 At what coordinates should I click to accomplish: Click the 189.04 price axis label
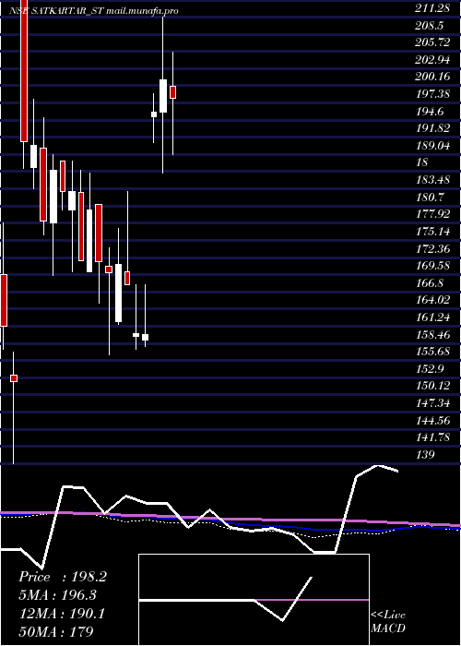tap(432, 146)
